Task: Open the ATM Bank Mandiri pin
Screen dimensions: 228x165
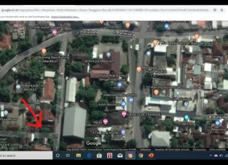Action: tap(123, 132)
